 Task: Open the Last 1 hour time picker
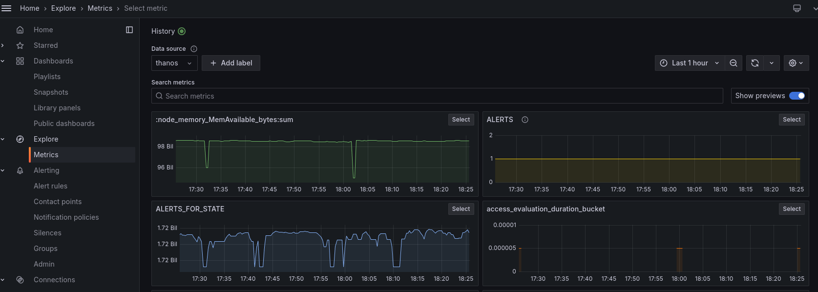690,63
